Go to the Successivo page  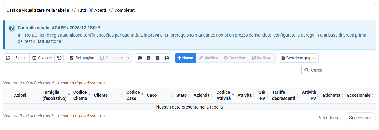click(x=360, y=118)
